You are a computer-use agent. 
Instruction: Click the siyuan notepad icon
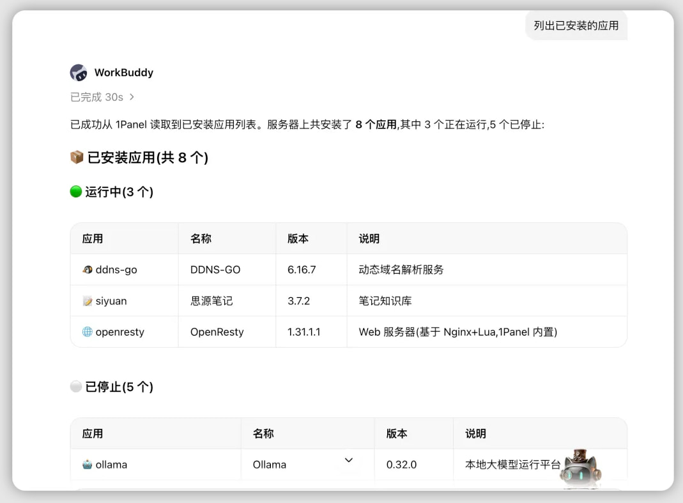click(87, 301)
